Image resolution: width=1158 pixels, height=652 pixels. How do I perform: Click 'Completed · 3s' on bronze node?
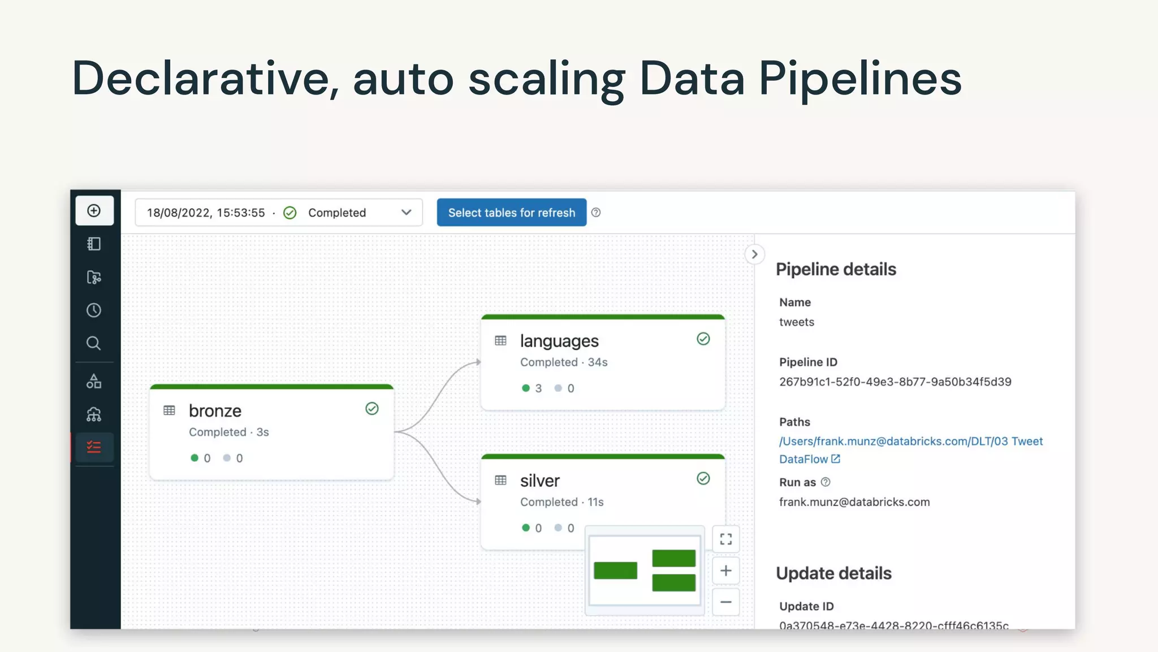coord(229,432)
